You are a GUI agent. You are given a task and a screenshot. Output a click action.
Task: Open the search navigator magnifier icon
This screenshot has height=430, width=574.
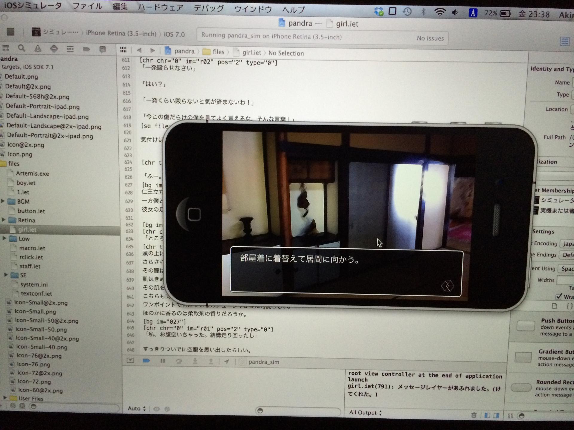[22, 48]
